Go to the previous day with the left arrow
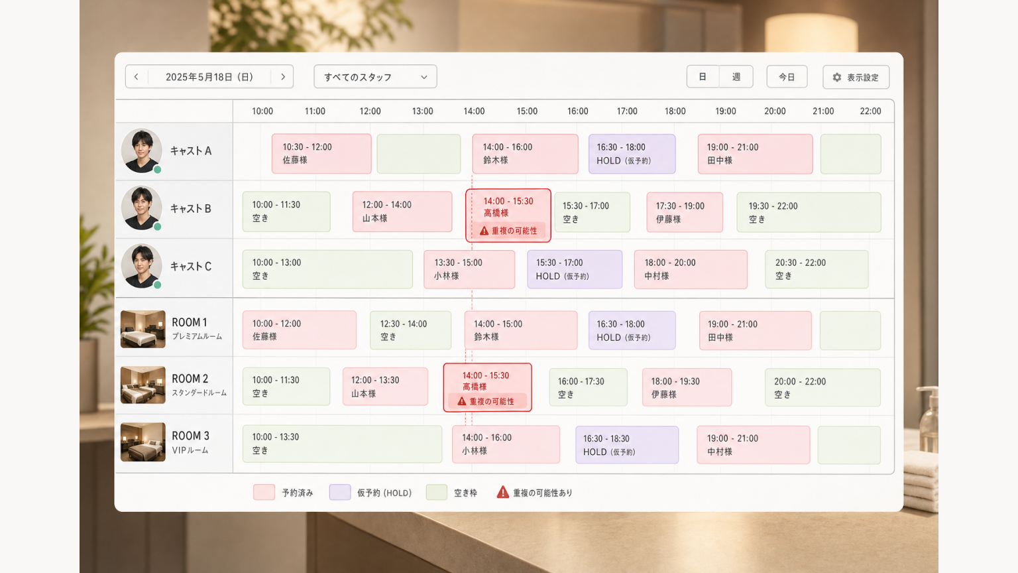This screenshot has width=1018, height=573. tap(137, 77)
